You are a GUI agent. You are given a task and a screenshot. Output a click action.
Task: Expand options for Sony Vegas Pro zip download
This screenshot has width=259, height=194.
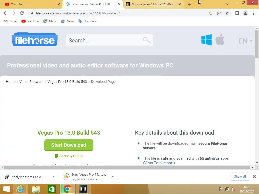[x=113, y=177]
